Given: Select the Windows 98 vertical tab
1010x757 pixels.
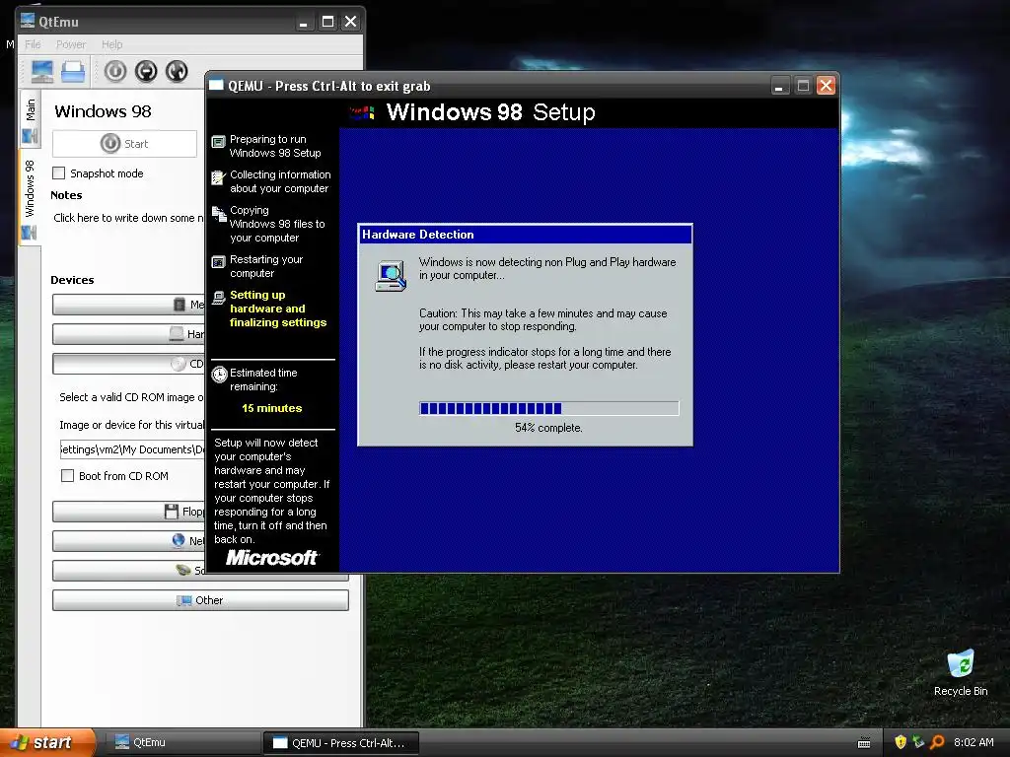Looking at the screenshot, I should pos(30,196).
